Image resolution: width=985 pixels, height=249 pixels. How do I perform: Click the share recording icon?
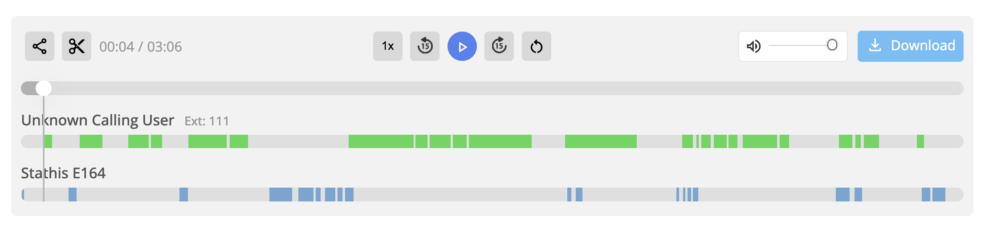coord(40,46)
